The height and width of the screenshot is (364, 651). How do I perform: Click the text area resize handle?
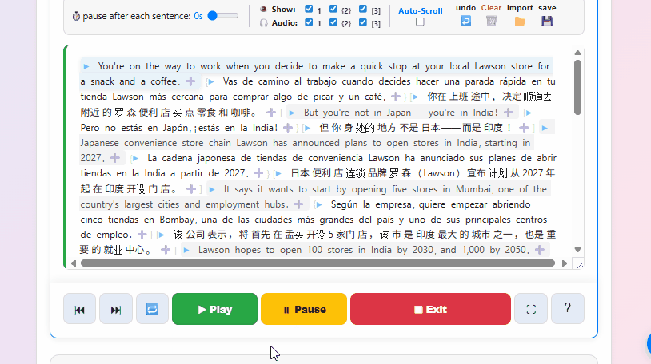(x=579, y=264)
